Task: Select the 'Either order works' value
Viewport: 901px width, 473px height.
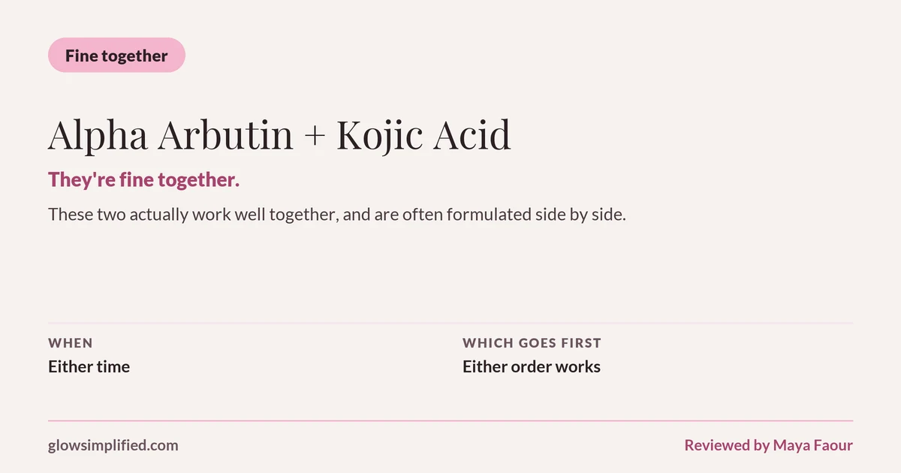Action: (x=532, y=367)
